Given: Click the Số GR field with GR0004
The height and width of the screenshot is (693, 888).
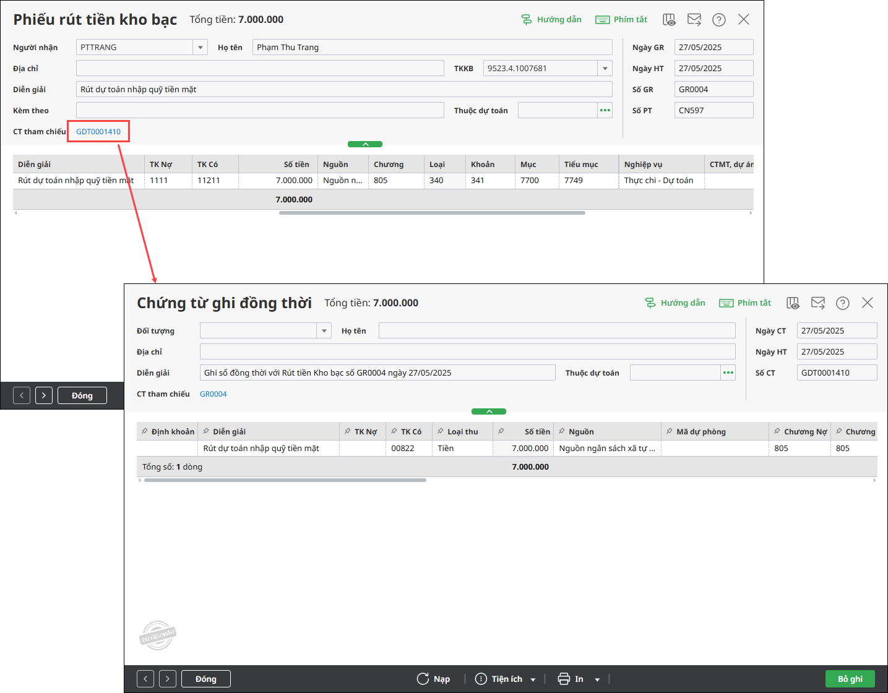Looking at the screenshot, I should click(x=713, y=89).
